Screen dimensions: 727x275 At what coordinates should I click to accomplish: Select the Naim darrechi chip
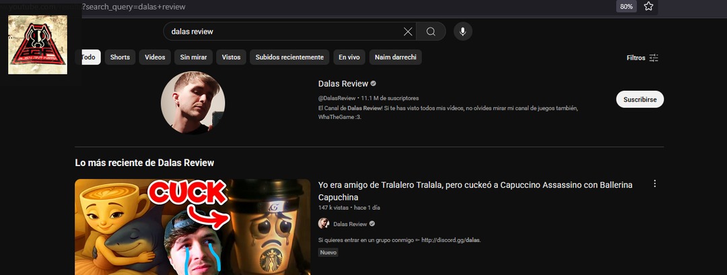click(396, 57)
